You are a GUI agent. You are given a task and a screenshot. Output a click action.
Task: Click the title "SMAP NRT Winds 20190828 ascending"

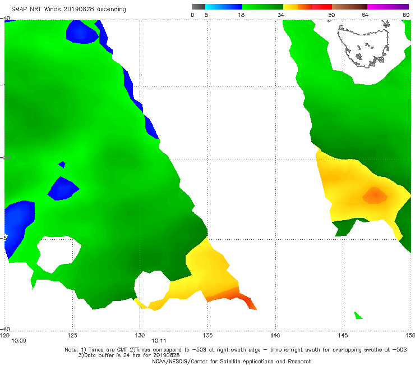pyautogui.click(x=68, y=9)
